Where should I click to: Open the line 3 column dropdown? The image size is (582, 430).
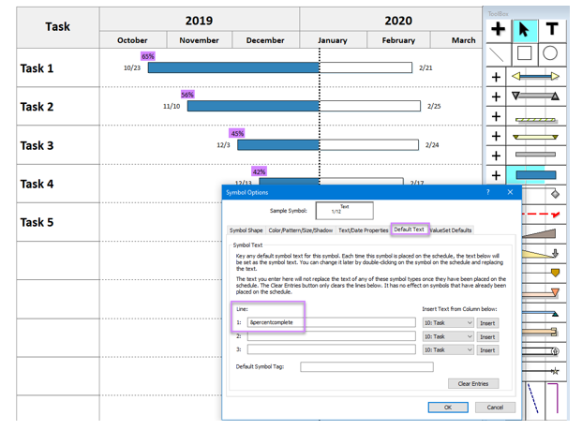pyautogui.click(x=448, y=349)
